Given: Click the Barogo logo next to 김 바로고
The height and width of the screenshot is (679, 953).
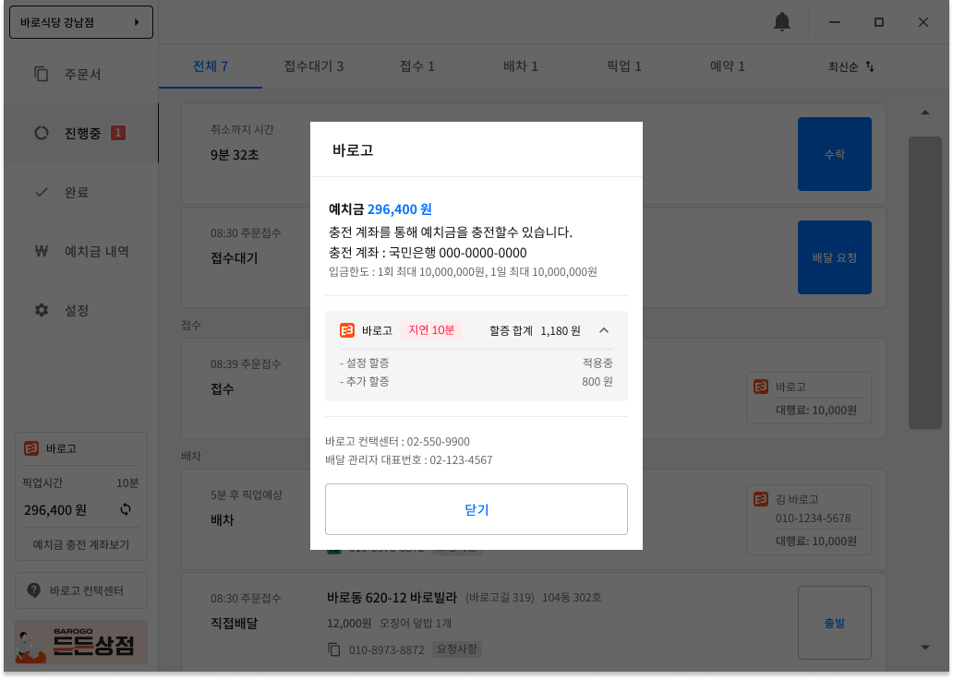Looking at the screenshot, I should 761,499.
